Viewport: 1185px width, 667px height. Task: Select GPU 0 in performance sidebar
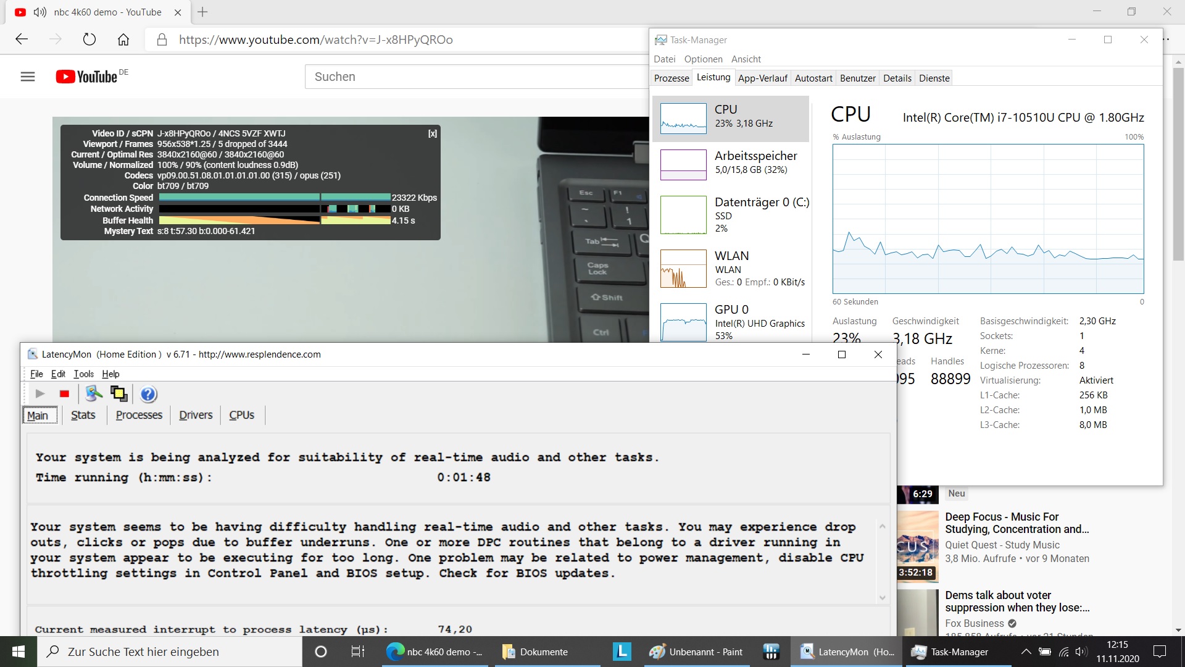click(731, 321)
